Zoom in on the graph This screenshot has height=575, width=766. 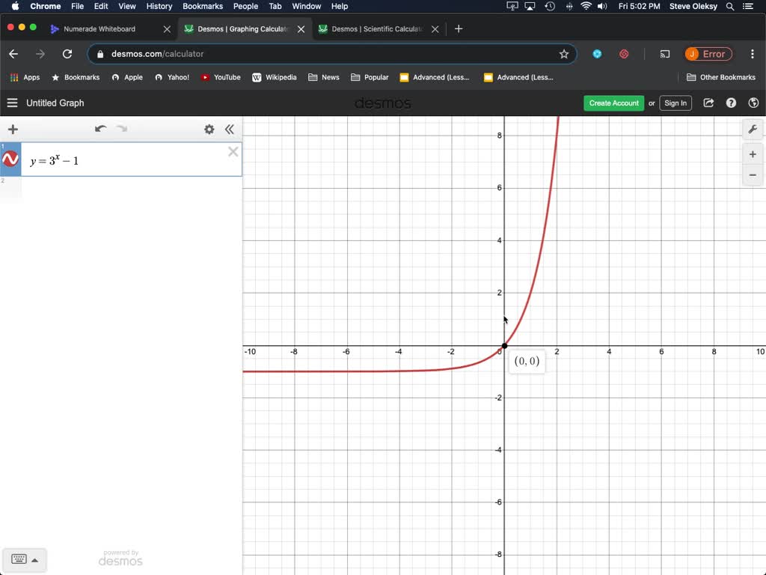point(753,154)
